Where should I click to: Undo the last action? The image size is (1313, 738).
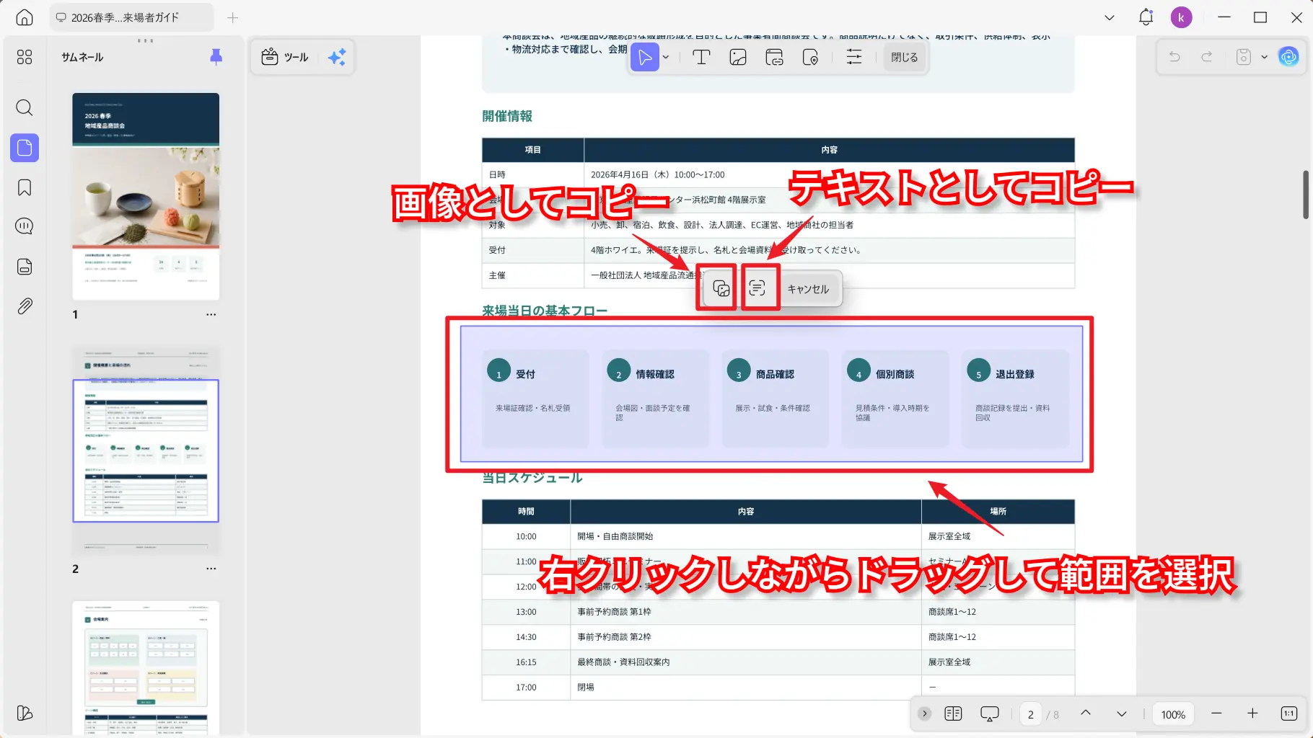tap(1174, 57)
